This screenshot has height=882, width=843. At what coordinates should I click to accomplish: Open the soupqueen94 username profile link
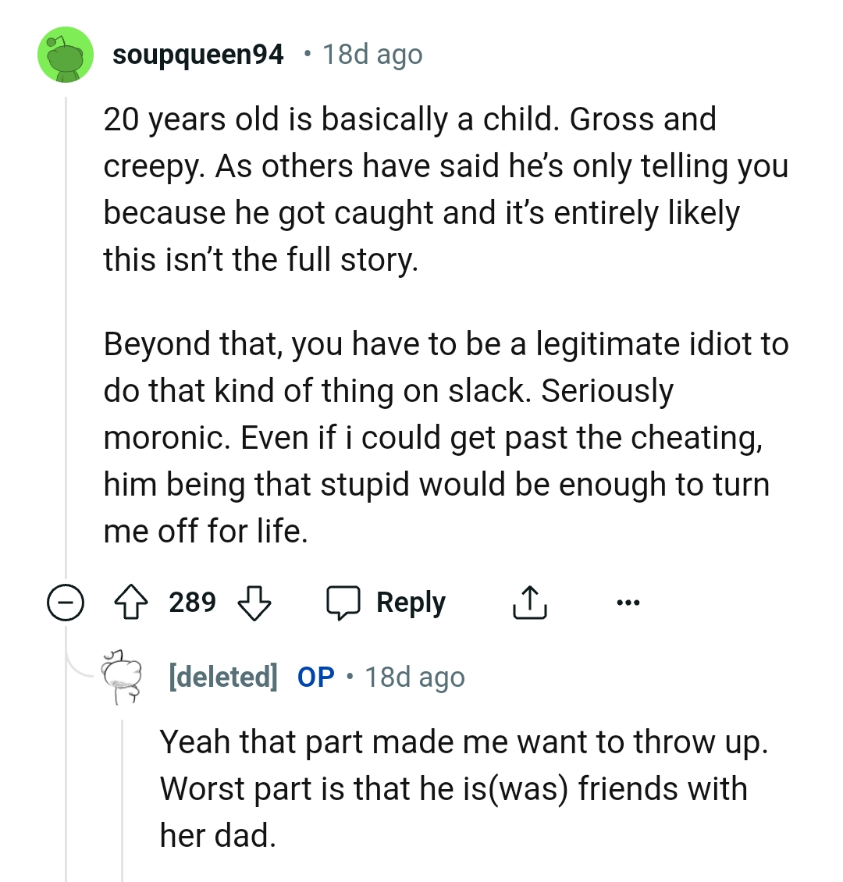198,55
